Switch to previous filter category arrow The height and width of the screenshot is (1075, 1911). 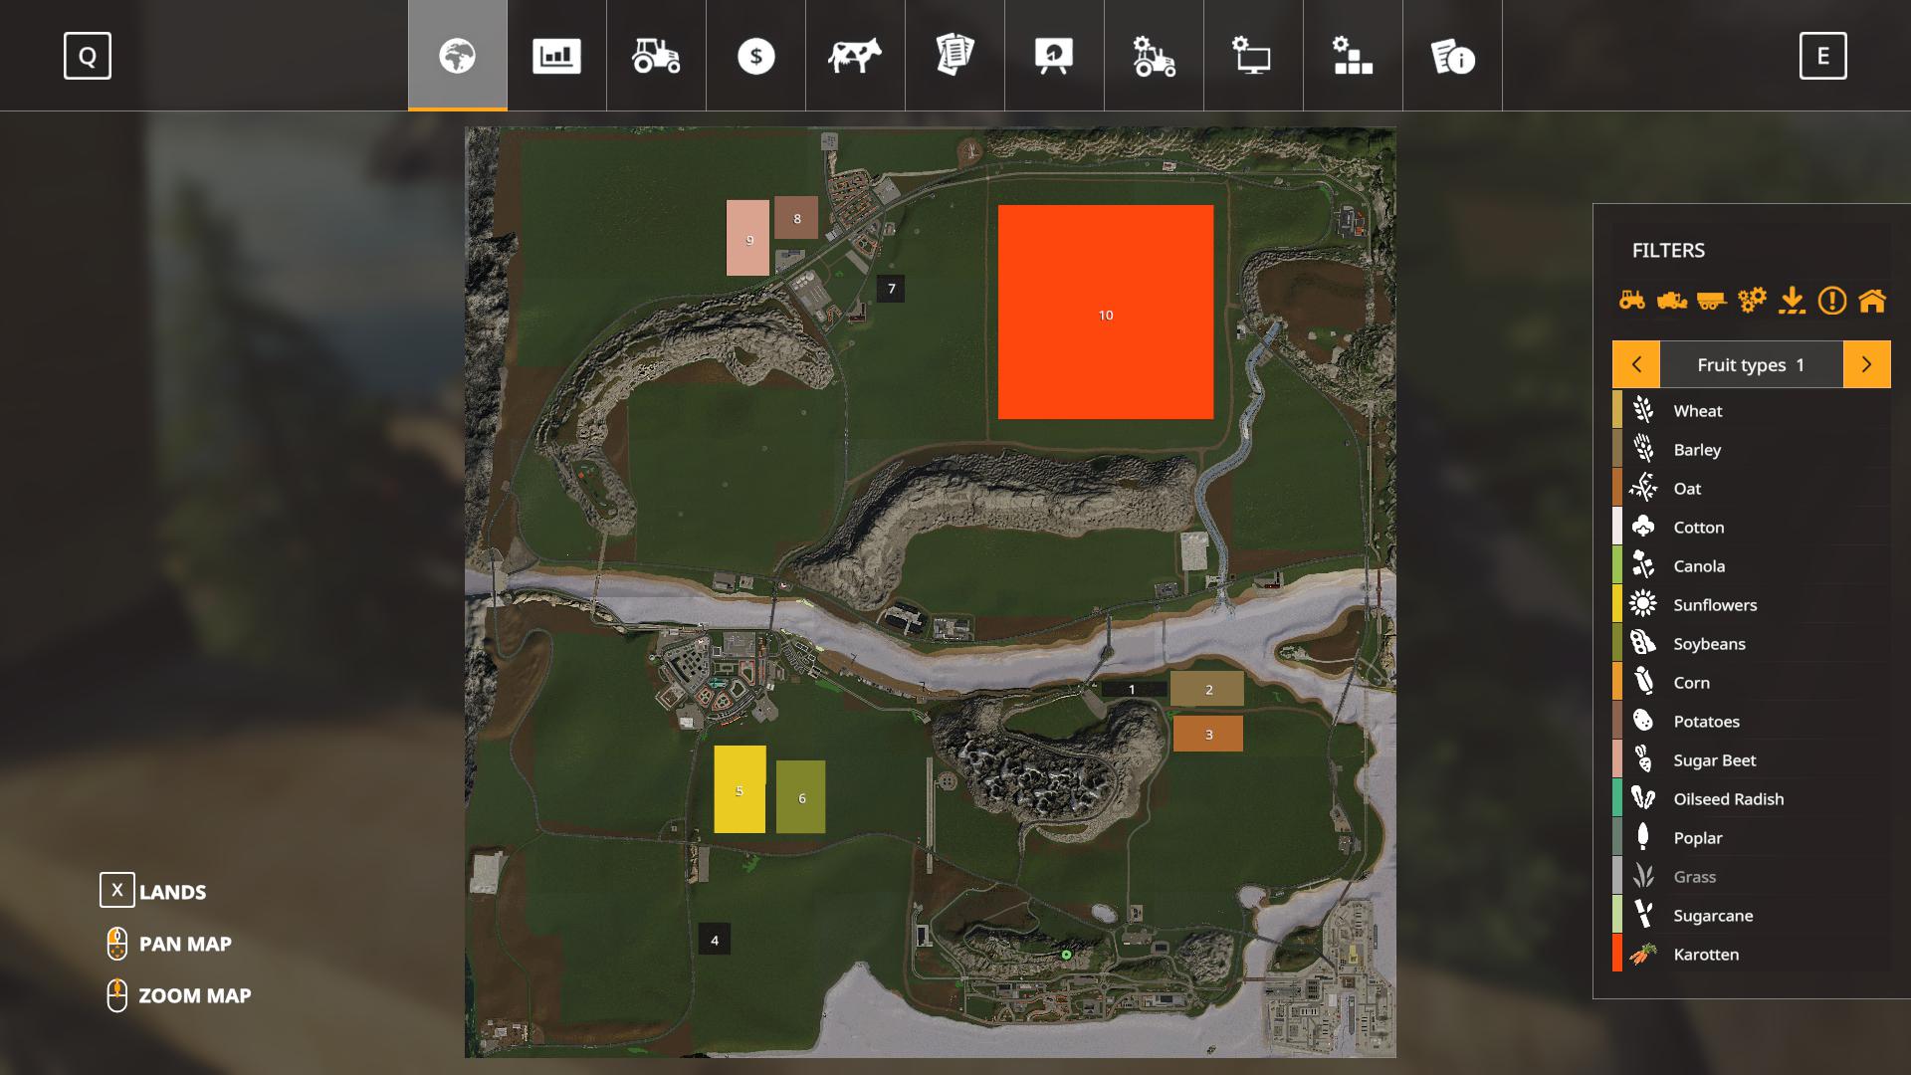(x=1636, y=364)
